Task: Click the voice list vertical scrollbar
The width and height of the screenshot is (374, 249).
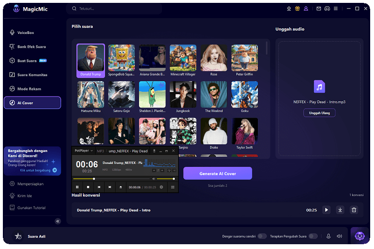Action: pyautogui.click(x=267, y=48)
